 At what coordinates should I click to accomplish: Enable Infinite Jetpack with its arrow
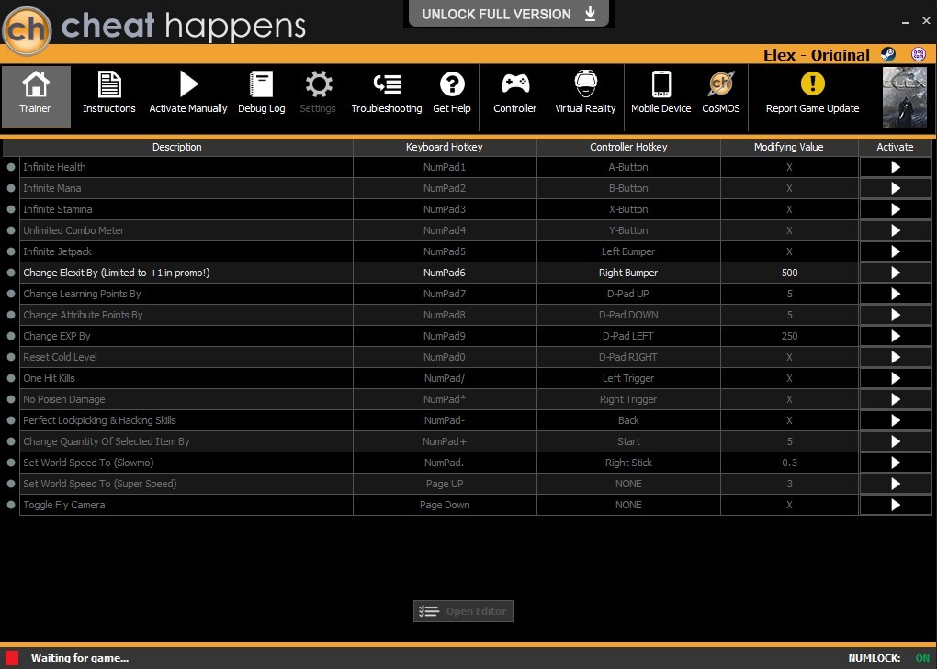(x=895, y=251)
